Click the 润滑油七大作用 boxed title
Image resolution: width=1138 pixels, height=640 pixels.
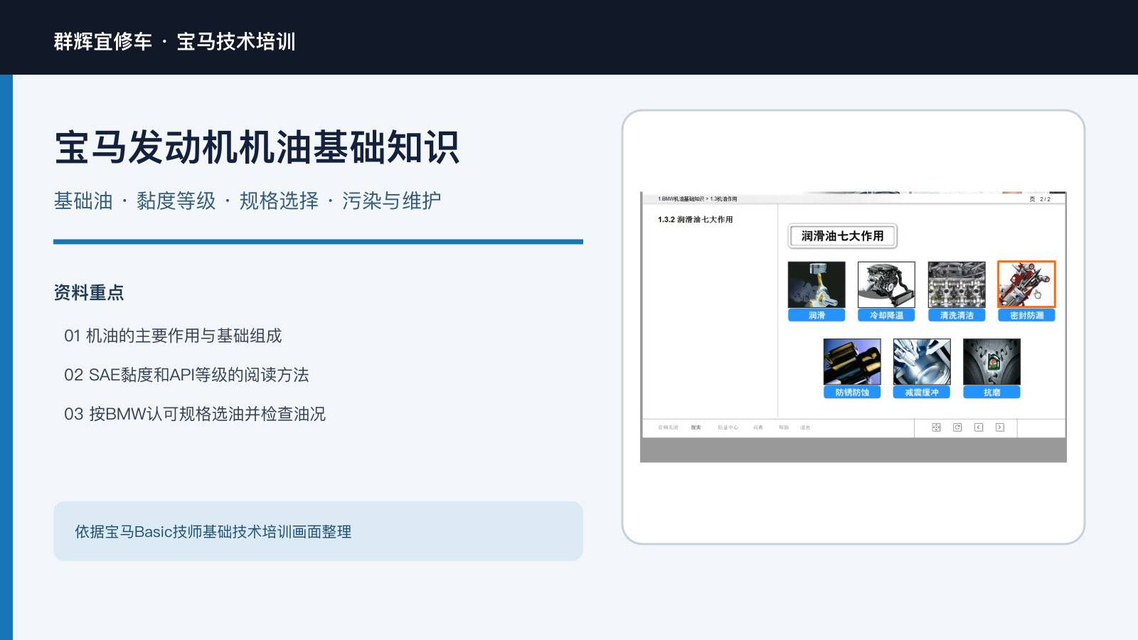click(x=842, y=236)
